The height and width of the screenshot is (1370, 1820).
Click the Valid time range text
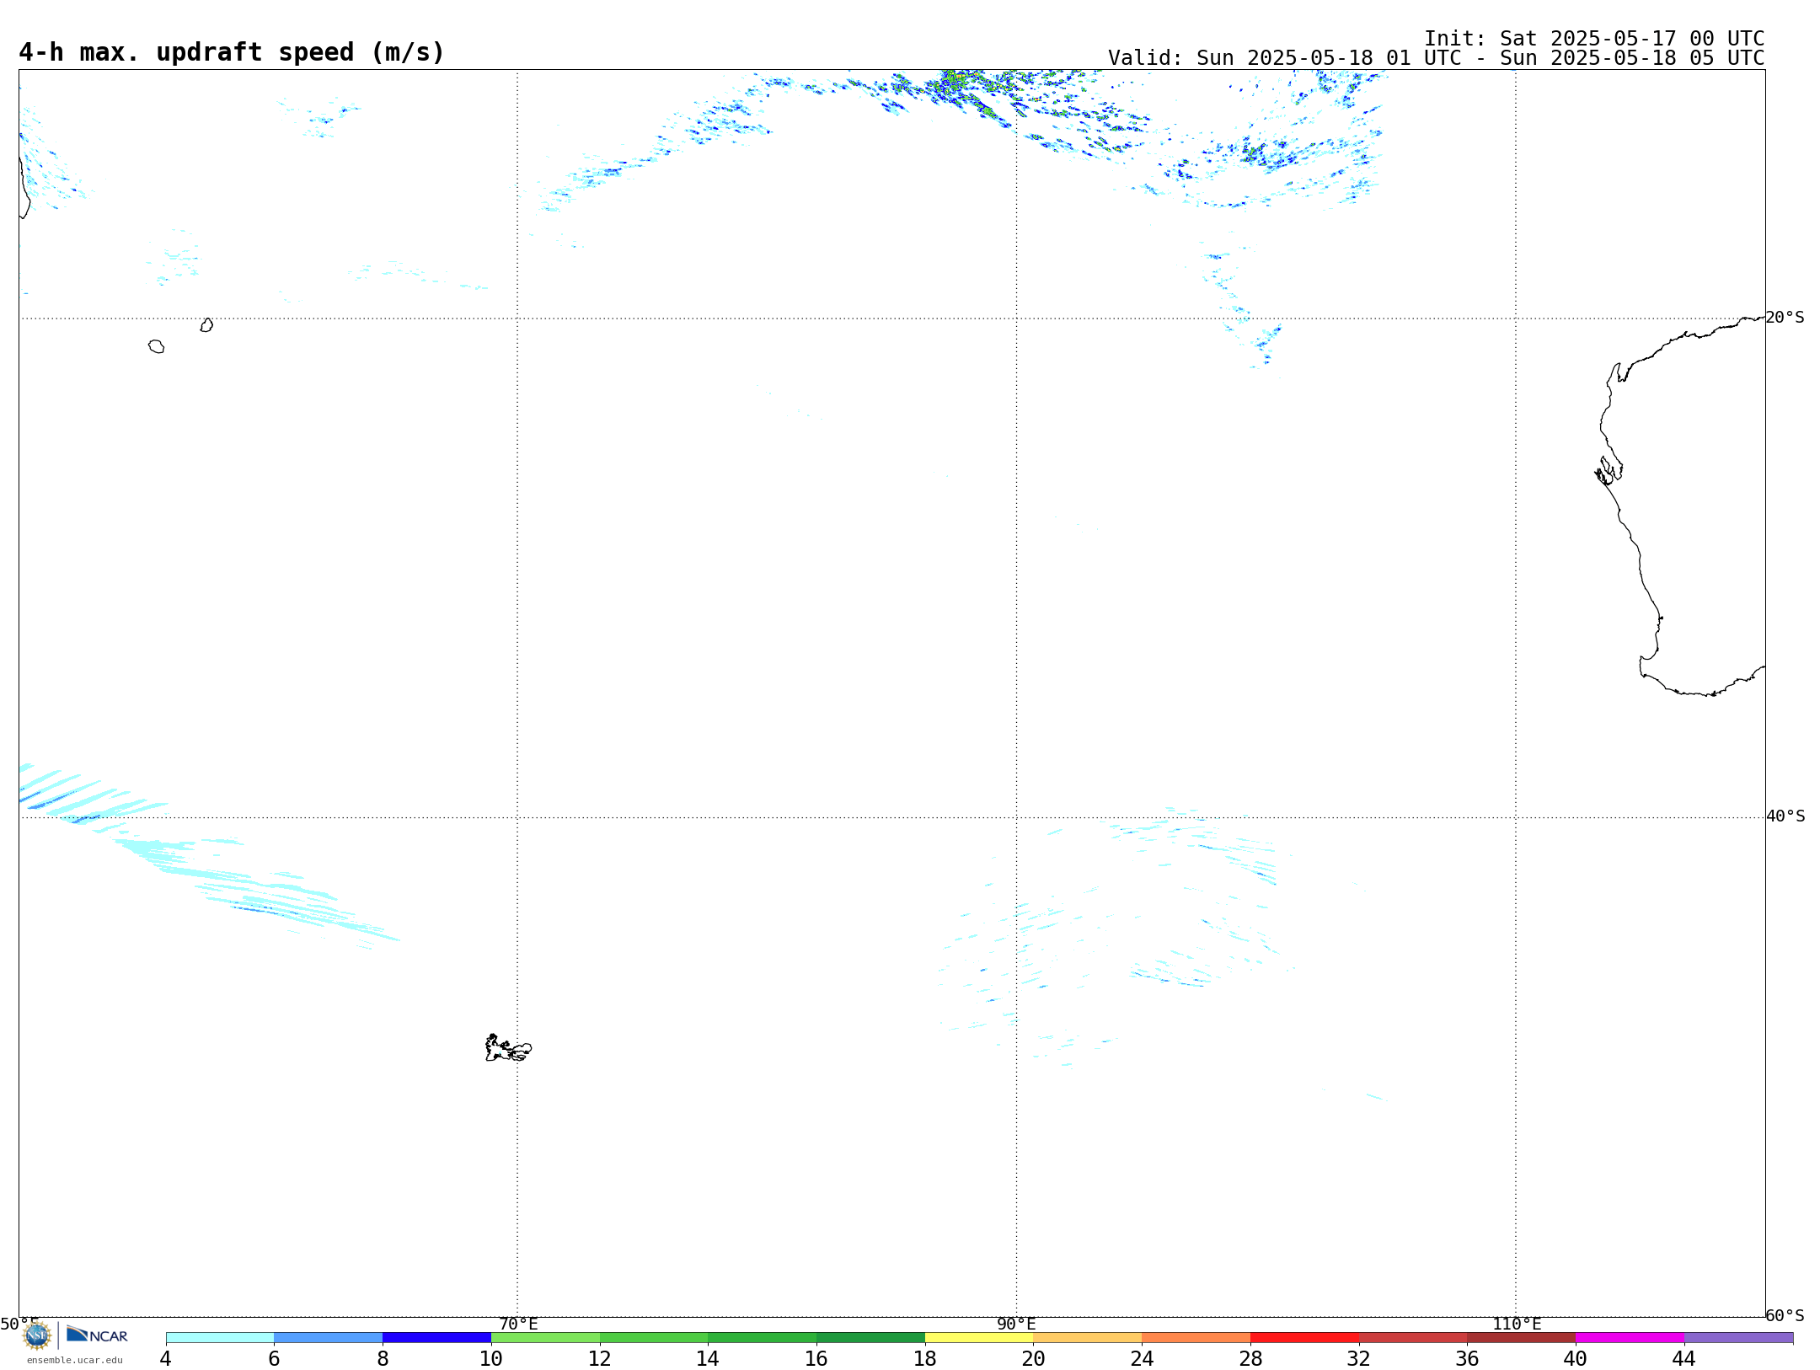[x=1436, y=58]
